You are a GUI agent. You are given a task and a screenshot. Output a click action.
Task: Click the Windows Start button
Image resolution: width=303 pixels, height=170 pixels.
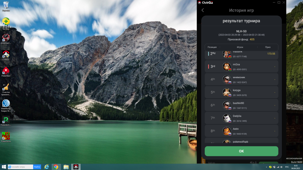(x=4, y=167)
